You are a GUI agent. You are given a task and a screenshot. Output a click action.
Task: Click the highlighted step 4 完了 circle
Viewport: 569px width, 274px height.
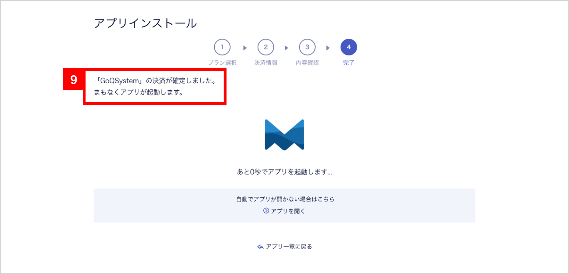click(x=349, y=47)
